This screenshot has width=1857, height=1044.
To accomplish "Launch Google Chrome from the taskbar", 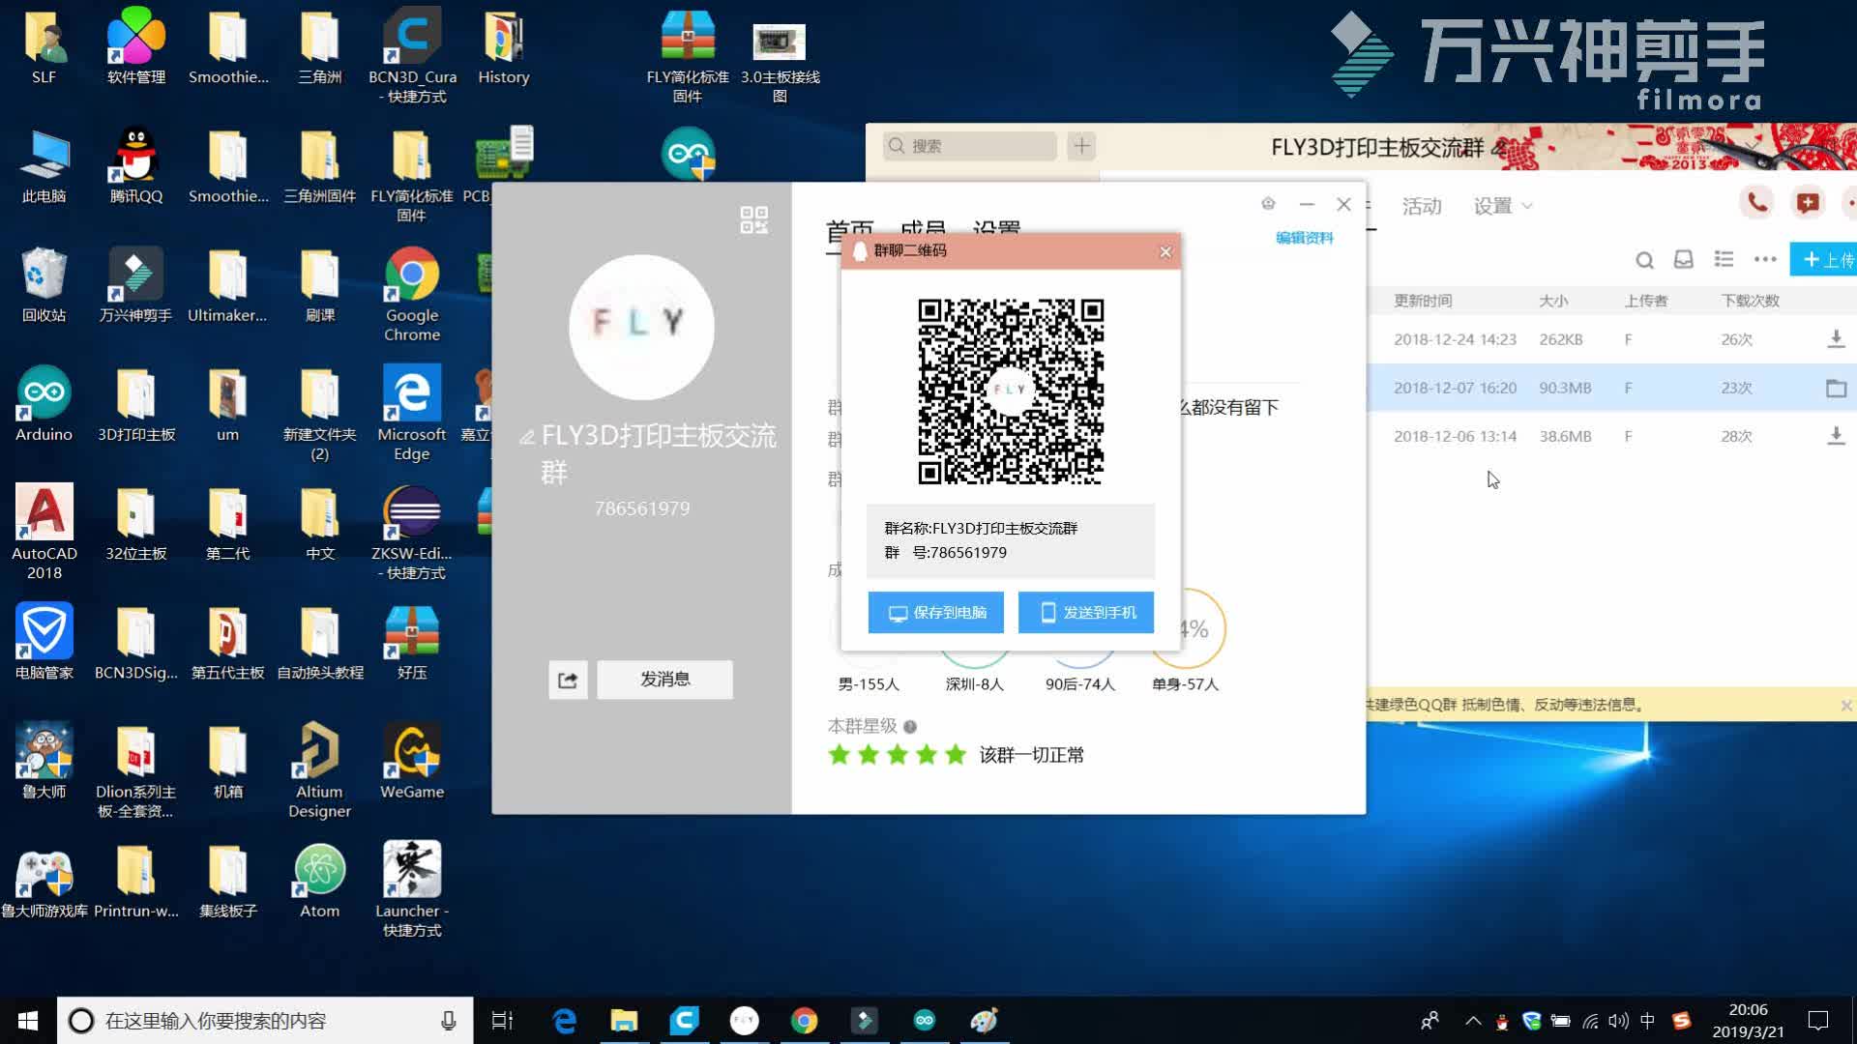I will click(805, 1020).
